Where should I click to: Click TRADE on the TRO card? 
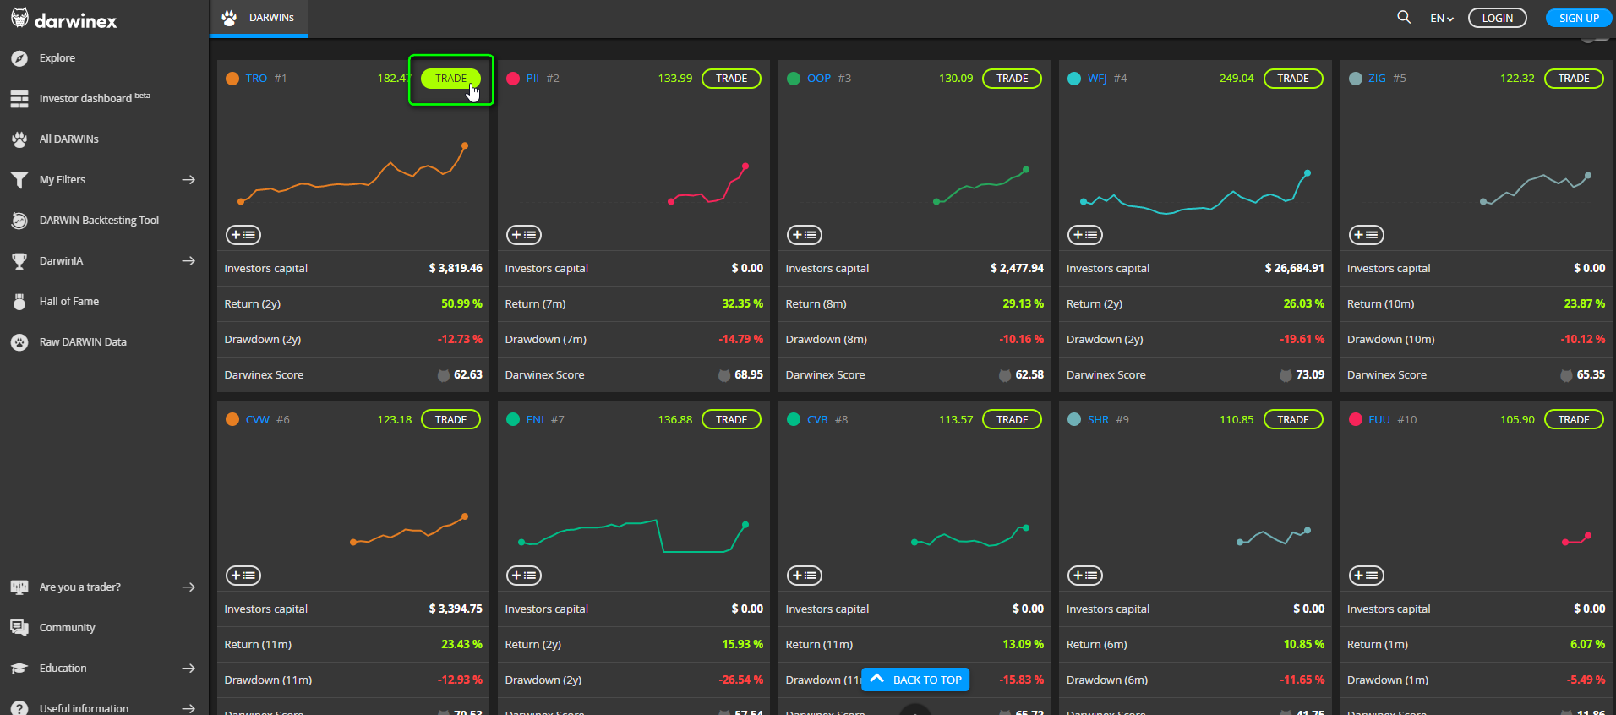click(450, 79)
